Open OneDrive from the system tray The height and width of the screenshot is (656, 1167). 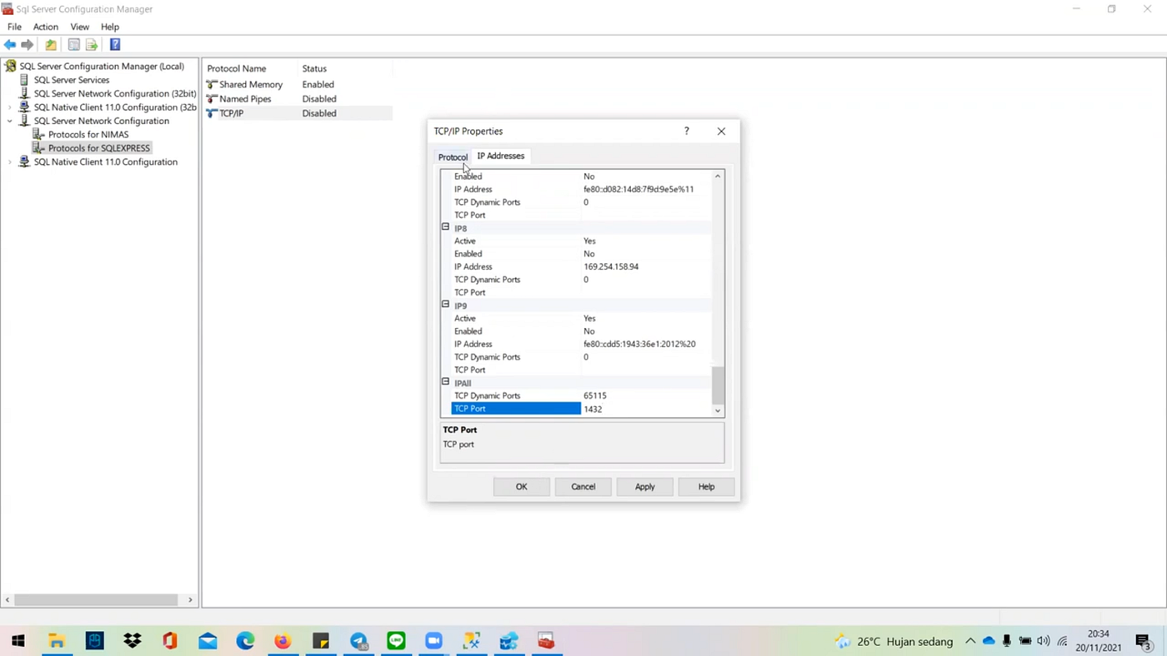click(x=989, y=641)
